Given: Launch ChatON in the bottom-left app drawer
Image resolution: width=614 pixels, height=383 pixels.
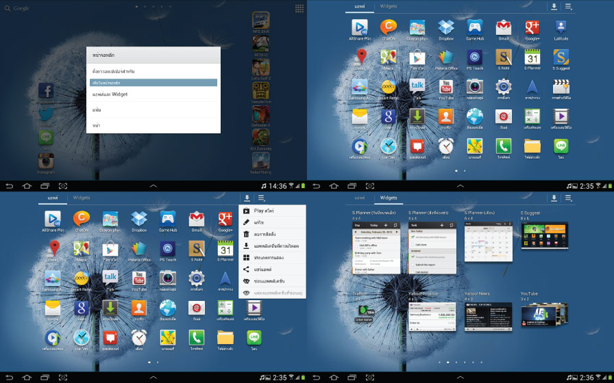Looking at the screenshot, I should (x=81, y=219).
